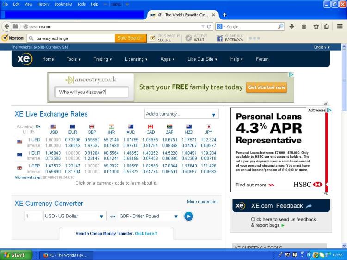Viewport: 347px width, 260px height.
Task: Click the Firefox home icon
Action: pyautogui.click(x=304, y=26)
